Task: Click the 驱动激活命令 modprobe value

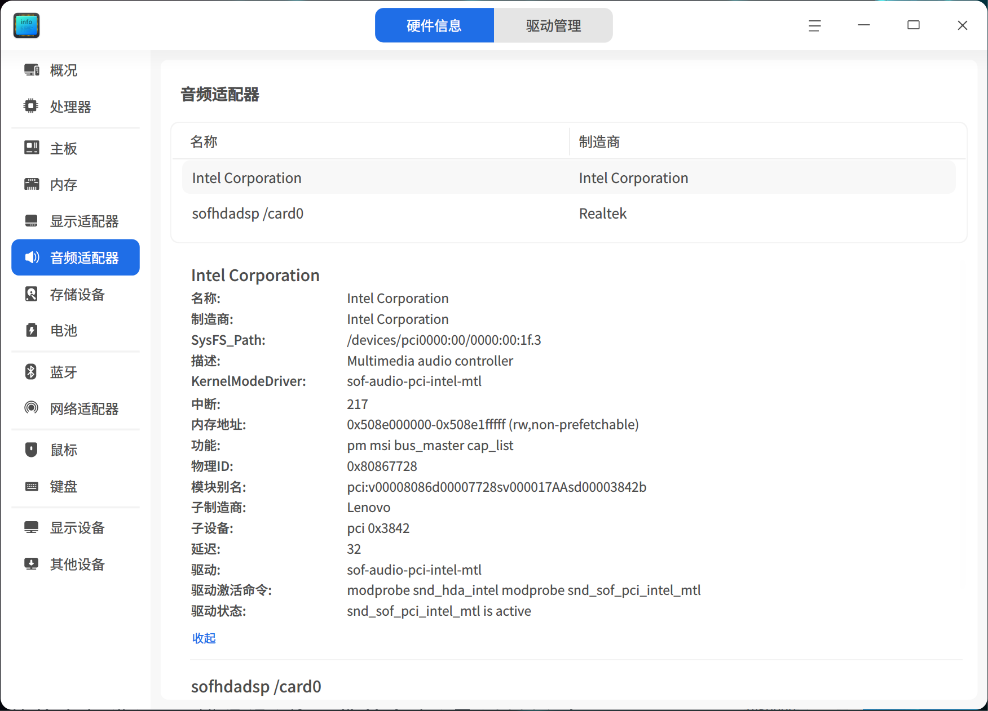Action: pyautogui.click(x=523, y=590)
